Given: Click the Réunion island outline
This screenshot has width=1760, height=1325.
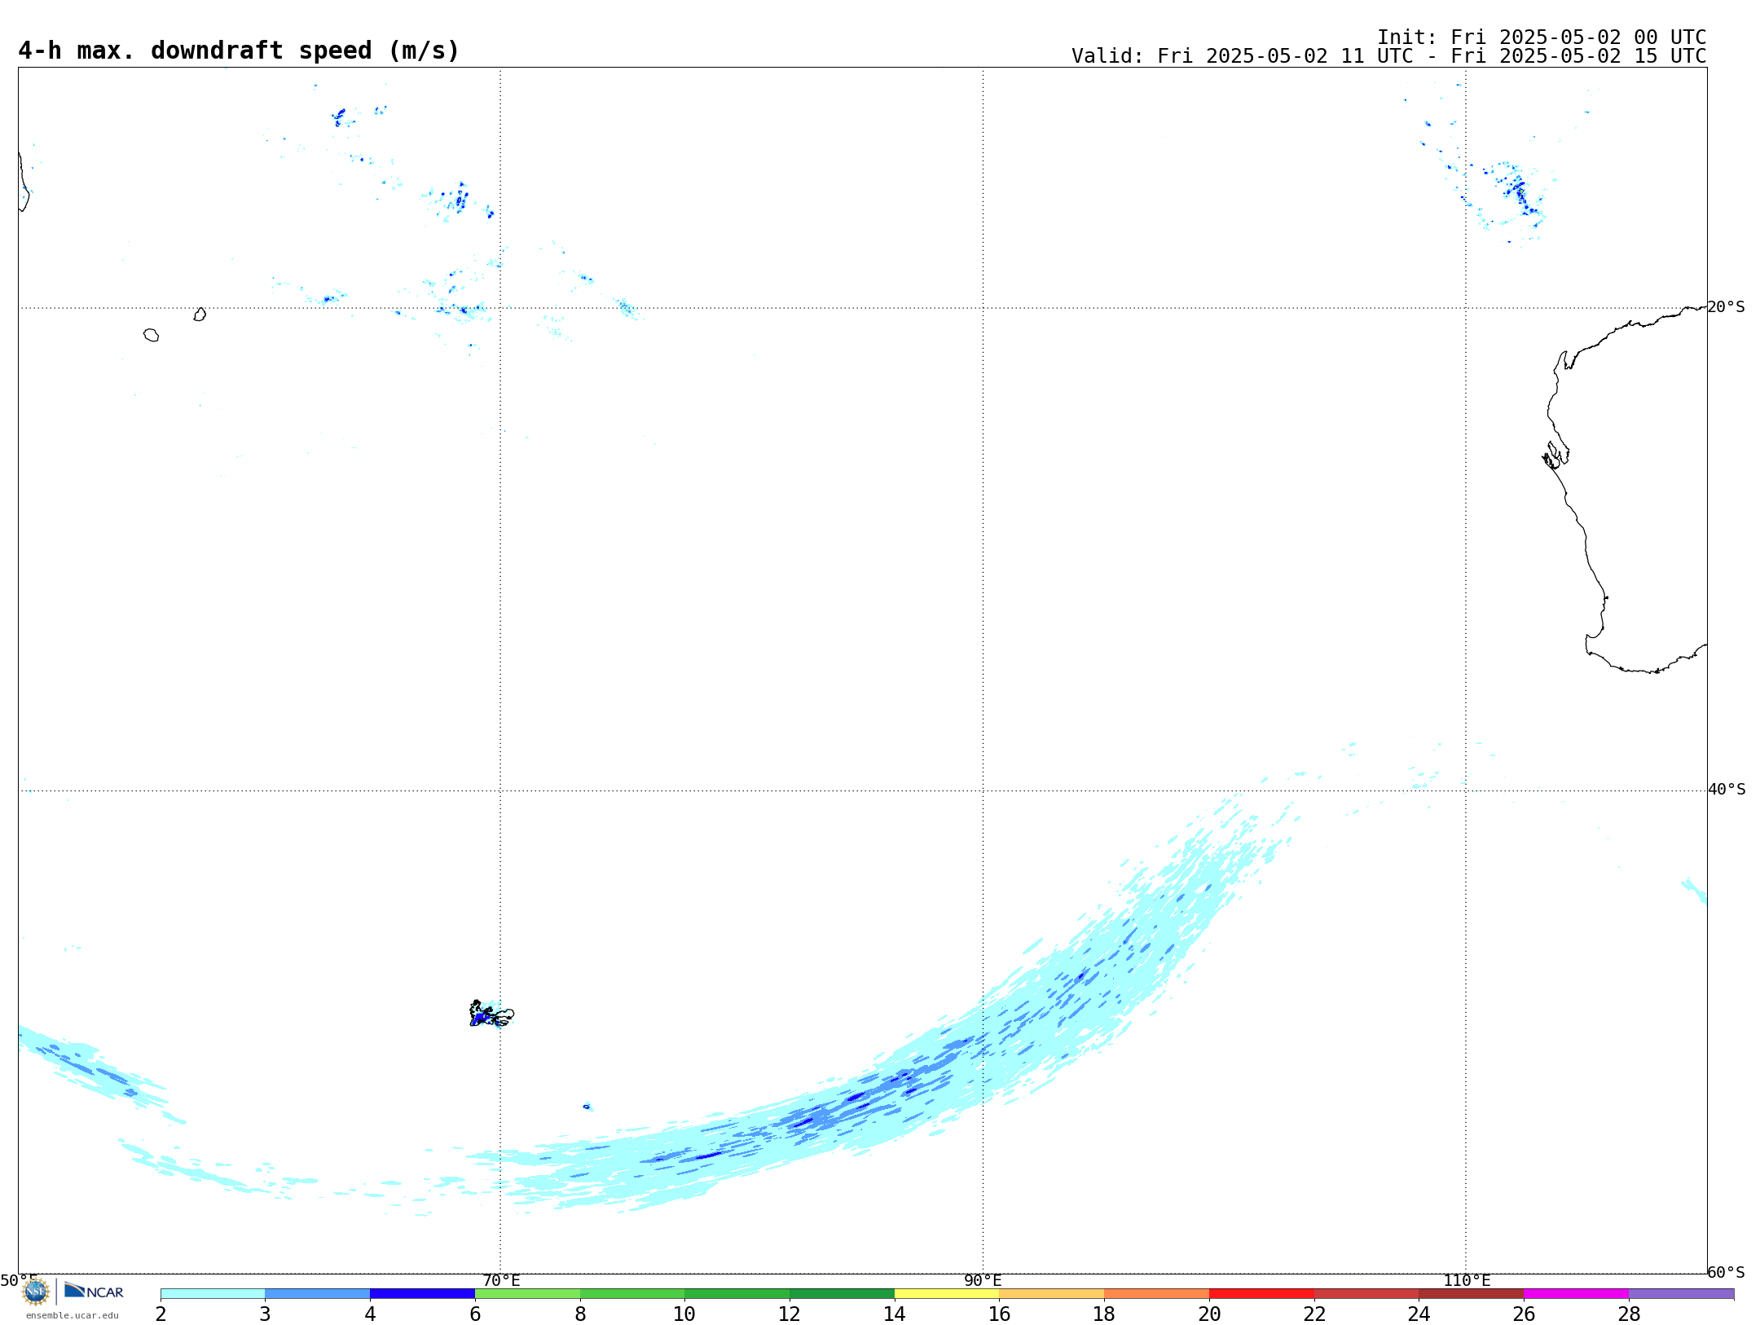Looking at the screenshot, I should point(151,335).
